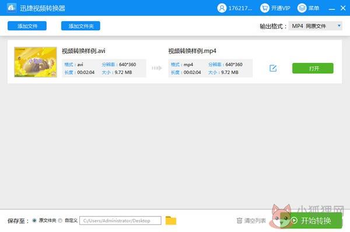350x232 pixels.
Task: Click the app logo icon in title bar
Action: pyautogui.click(x=12, y=8)
